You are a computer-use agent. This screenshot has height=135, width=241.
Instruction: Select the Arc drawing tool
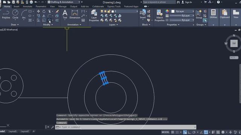click(x=24, y=14)
